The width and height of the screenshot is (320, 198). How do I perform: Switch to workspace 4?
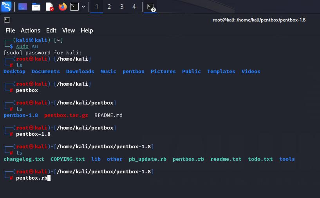pyautogui.click(x=134, y=7)
